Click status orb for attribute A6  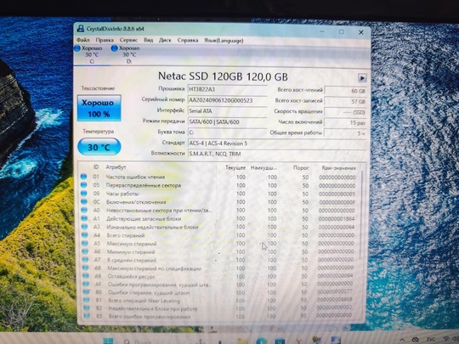click(85, 251)
